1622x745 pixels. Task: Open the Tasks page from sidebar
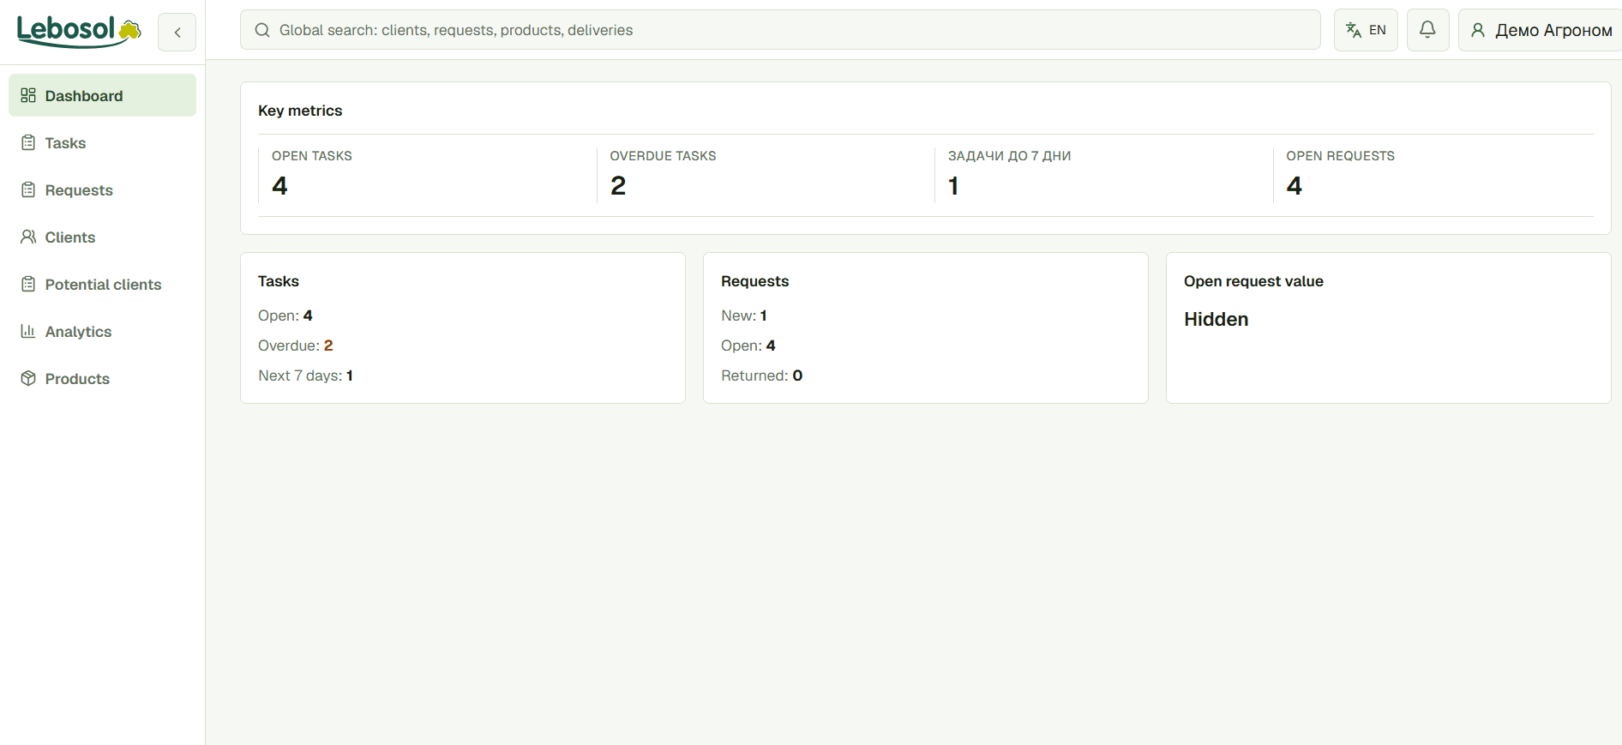pos(102,142)
